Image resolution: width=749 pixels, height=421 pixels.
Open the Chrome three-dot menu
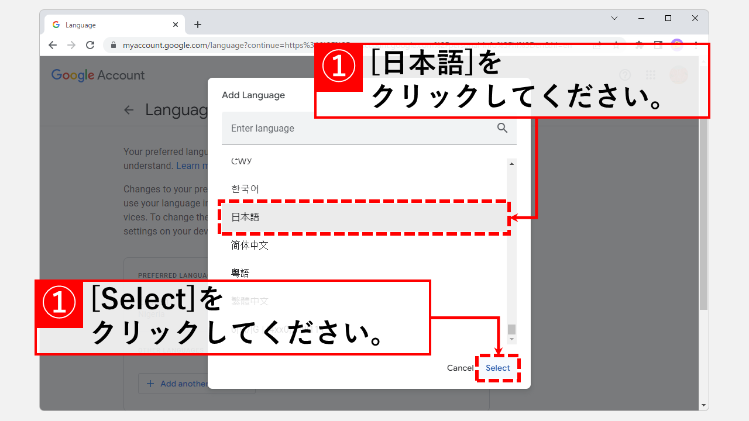coord(695,44)
